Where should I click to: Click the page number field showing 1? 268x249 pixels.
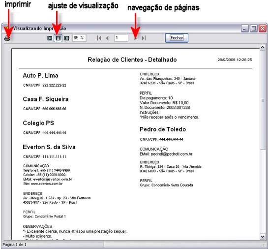pos(121,38)
